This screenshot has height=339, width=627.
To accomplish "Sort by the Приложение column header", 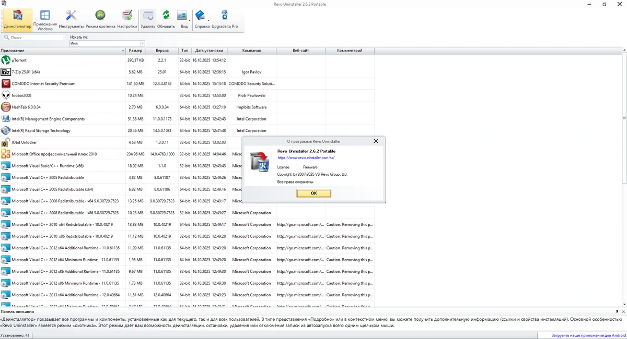I will (x=63, y=51).
